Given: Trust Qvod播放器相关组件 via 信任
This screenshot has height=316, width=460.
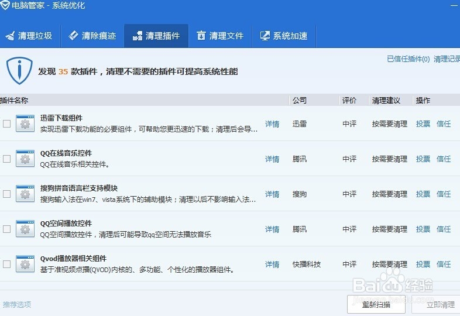Looking at the screenshot, I should click(444, 265).
